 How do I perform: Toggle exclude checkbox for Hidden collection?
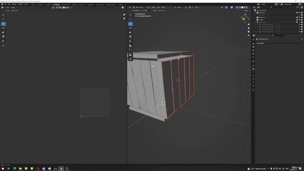pyautogui.click(x=297, y=20)
